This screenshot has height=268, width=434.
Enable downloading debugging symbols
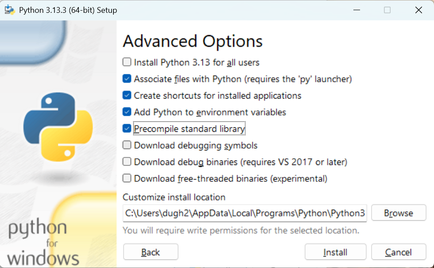pyautogui.click(x=127, y=145)
